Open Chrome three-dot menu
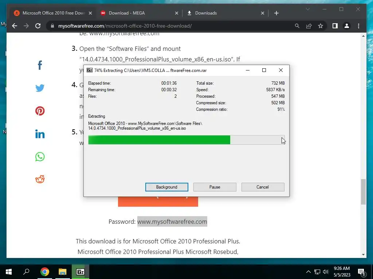Screen dimensions: 373x279 (358, 26)
